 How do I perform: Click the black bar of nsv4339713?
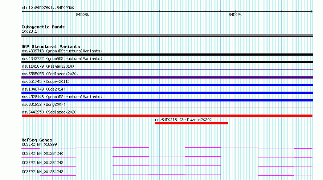click(167, 55)
